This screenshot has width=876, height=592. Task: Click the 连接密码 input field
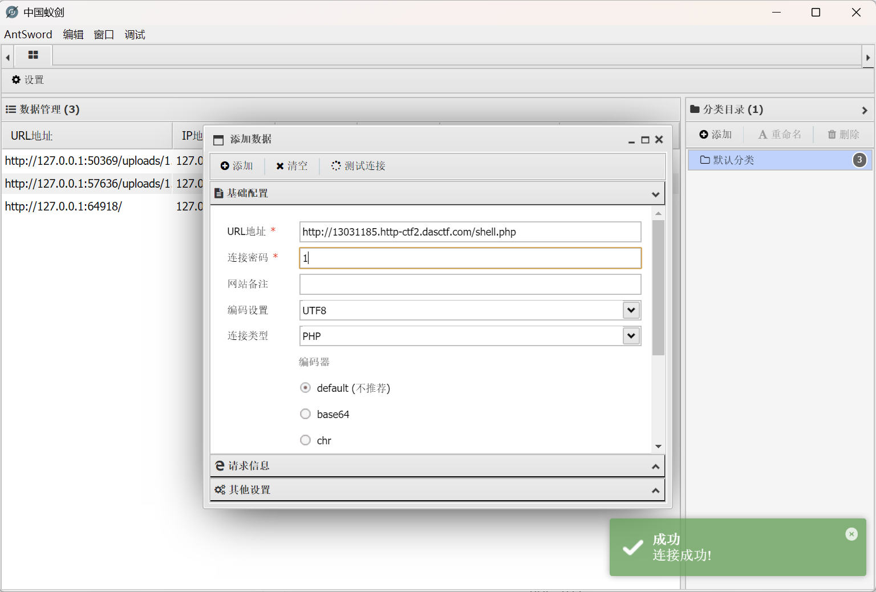coord(471,258)
